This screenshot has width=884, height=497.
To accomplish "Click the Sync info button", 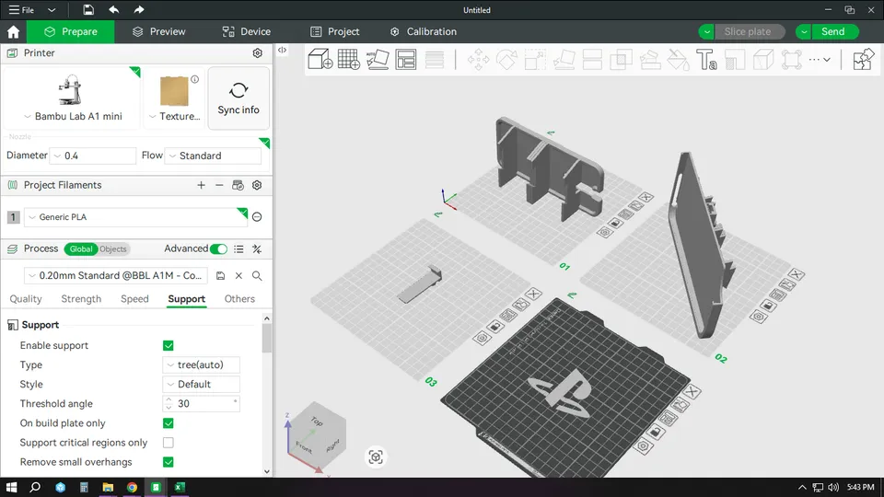I will [x=238, y=98].
